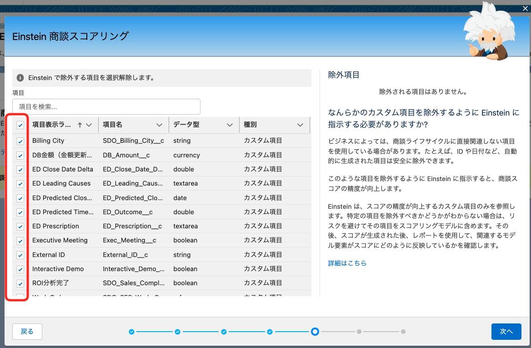Click the Exec_Meeting__c field name cell
The image size is (531, 348).
click(x=130, y=240)
